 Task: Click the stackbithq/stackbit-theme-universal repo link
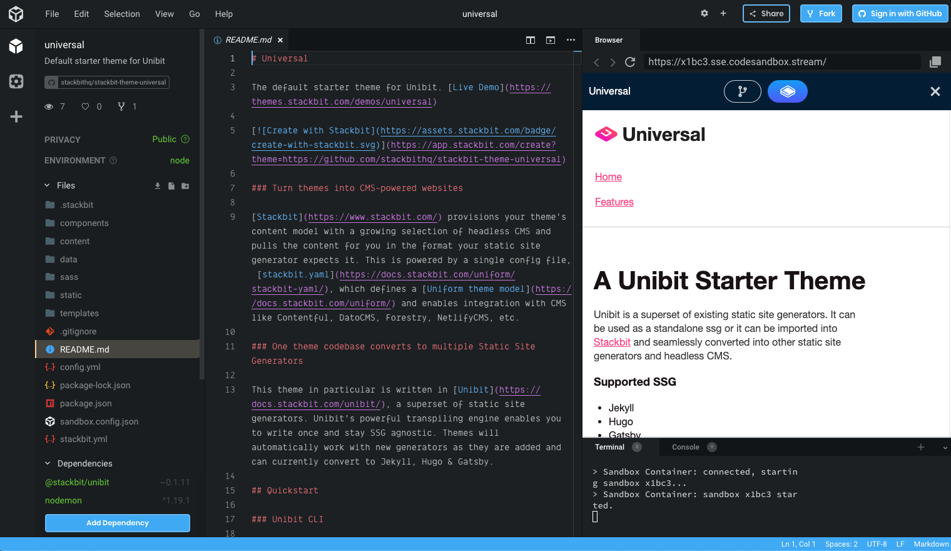pos(107,82)
